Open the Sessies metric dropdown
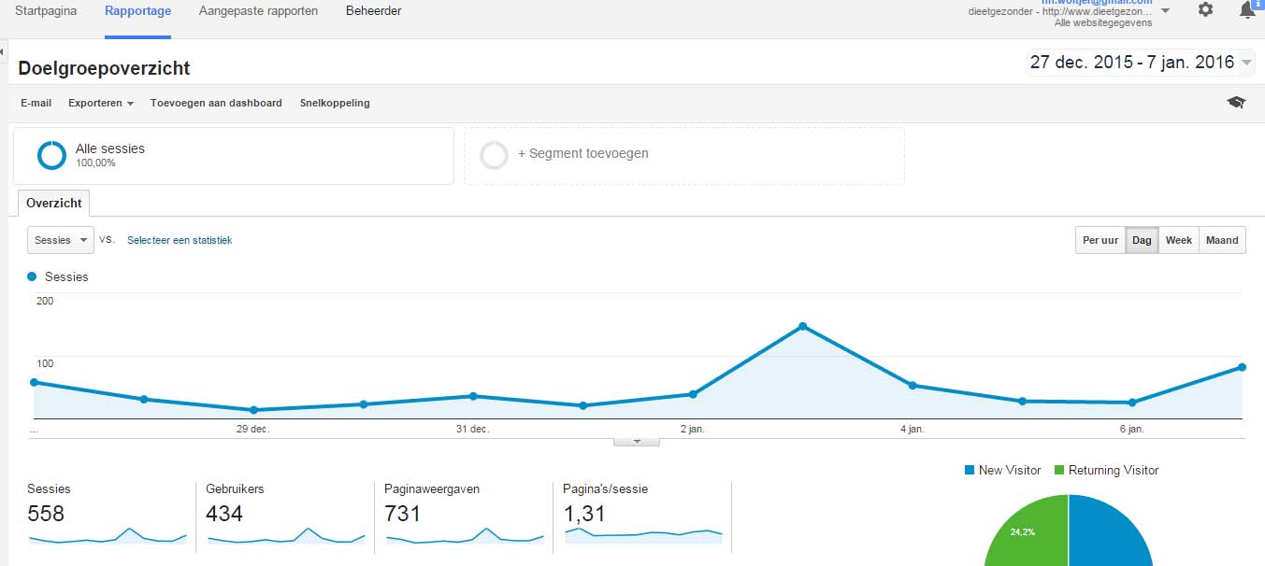 60,240
